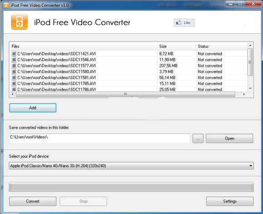
Task: Click the vertical scrollbar thumb of the file list
Action: click(250, 62)
